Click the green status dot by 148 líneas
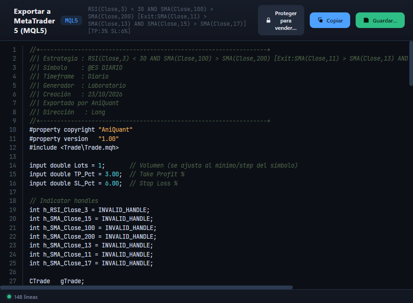The width and height of the screenshot is (413, 303). [x=9, y=297]
